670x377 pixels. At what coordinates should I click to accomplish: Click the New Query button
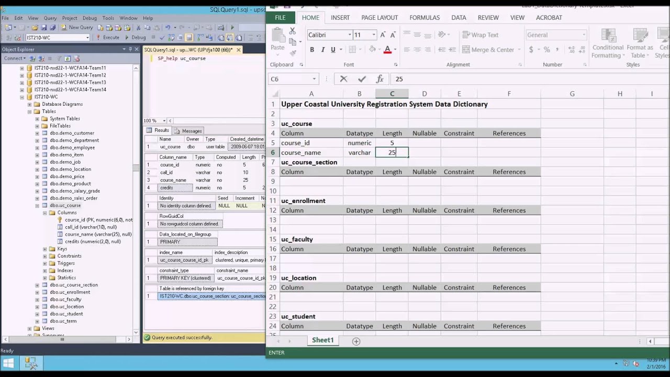[x=77, y=28]
